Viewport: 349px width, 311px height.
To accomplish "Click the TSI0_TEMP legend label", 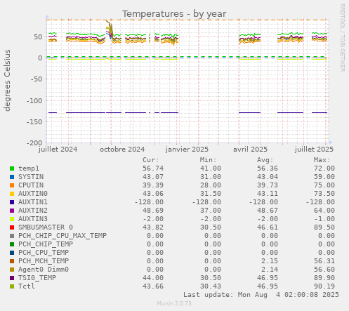I will (x=37, y=278).
